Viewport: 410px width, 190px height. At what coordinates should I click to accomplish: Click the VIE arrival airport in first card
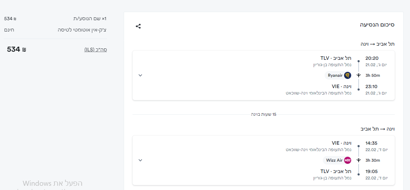341,86
